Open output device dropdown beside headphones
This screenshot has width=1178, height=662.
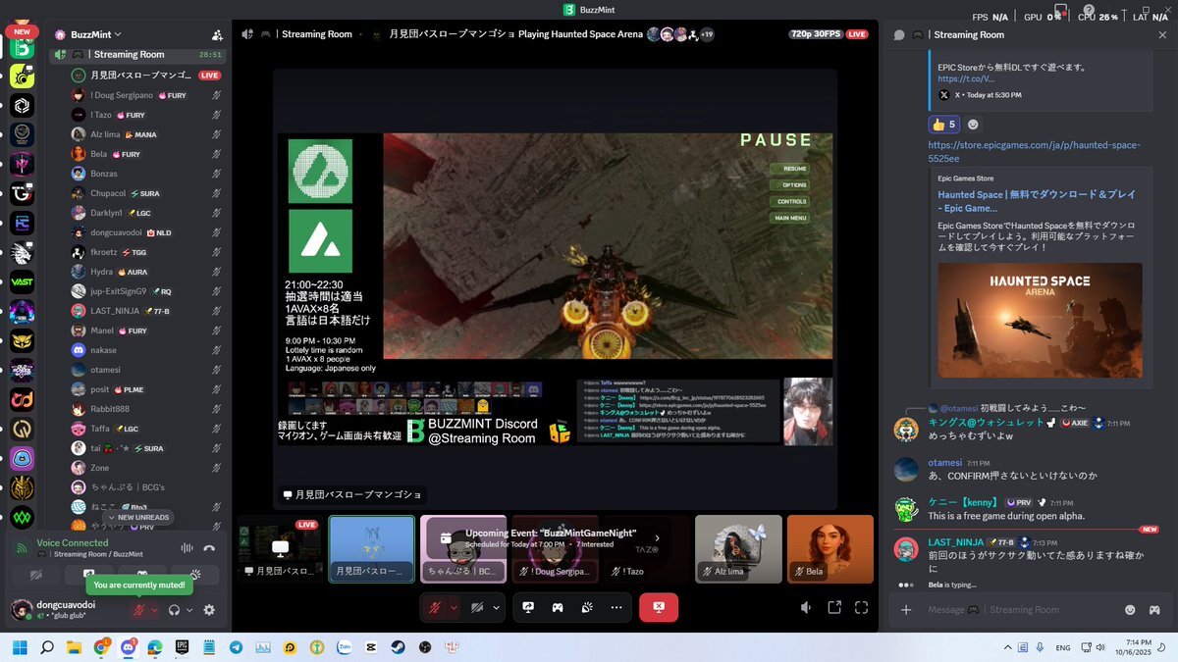pyautogui.click(x=189, y=609)
